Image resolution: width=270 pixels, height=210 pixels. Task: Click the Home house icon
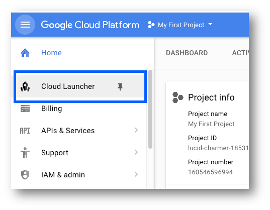tap(25, 53)
